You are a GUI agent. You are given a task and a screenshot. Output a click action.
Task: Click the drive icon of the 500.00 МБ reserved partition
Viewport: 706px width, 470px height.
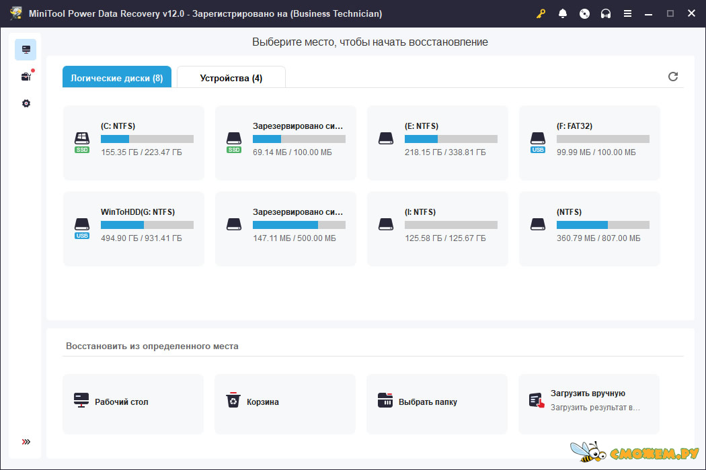click(234, 224)
